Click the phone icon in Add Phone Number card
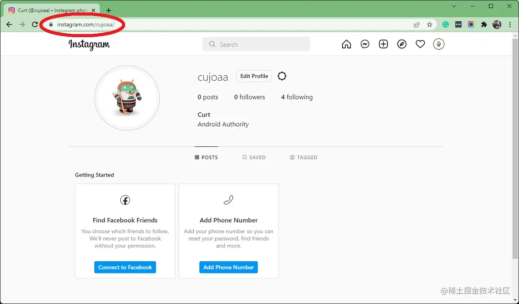The height and width of the screenshot is (304, 519). point(228,199)
